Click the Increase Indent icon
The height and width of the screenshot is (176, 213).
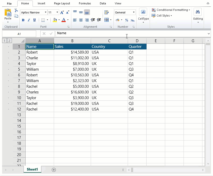[99, 20]
